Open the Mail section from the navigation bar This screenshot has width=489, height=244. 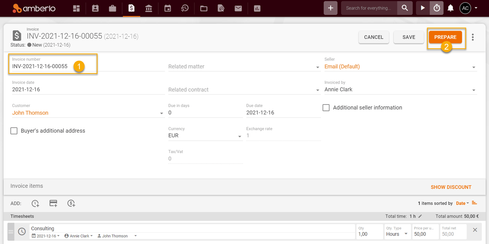point(238,8)
